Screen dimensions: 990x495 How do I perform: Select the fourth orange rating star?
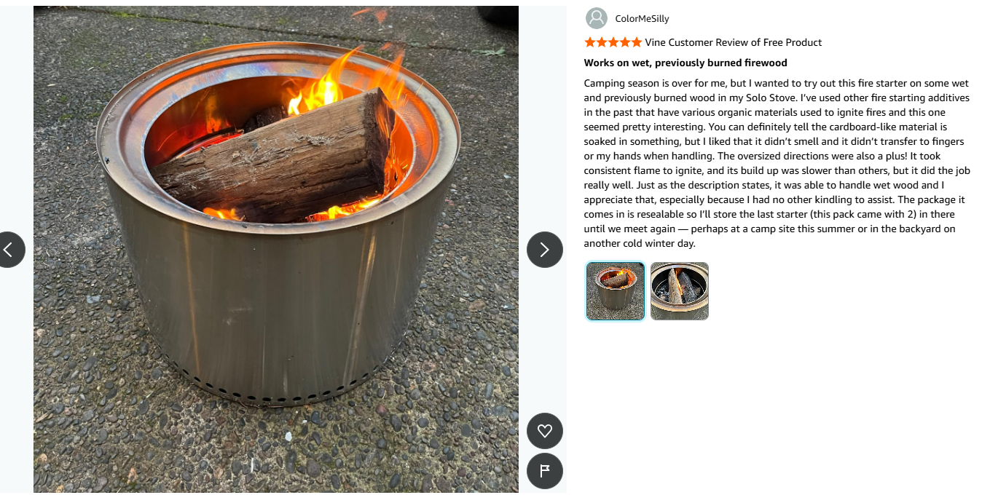[x=625, y=42]
